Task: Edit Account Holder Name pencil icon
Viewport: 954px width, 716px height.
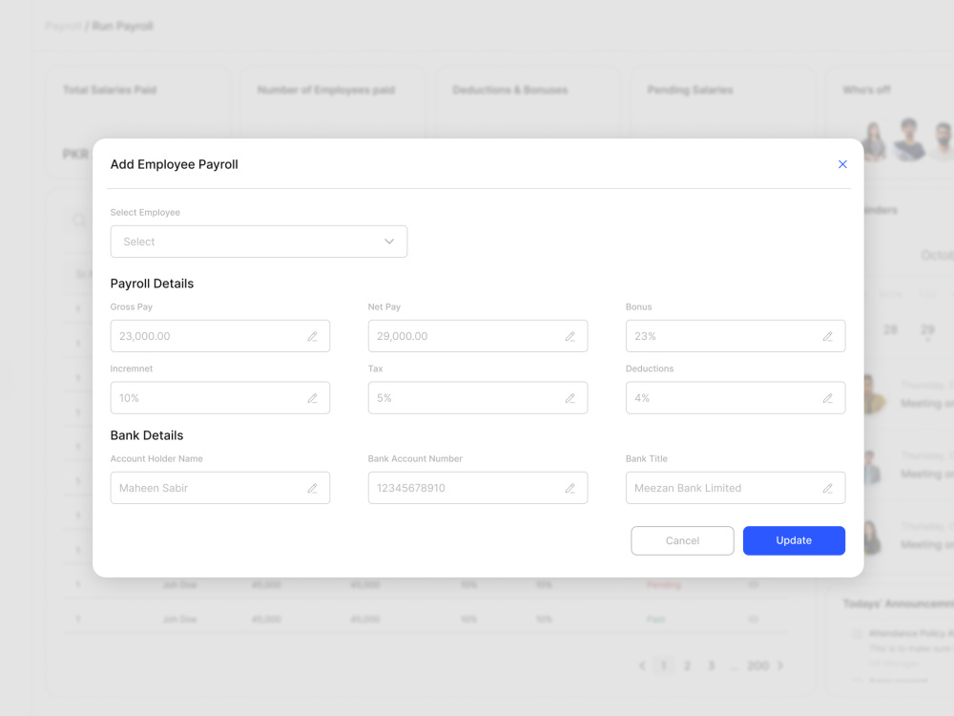Action: click(312, 488)
